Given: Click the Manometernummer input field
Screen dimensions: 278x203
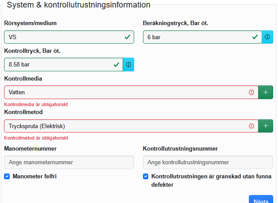Looking at the screenshot, I should [69, 162].
